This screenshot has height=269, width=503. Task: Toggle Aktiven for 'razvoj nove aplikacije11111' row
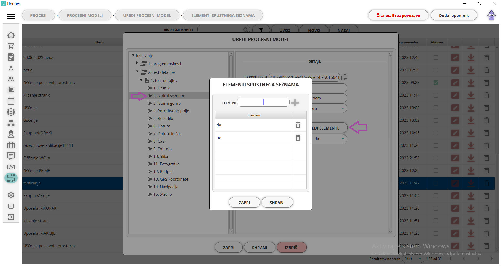click(x=436, y=145)
